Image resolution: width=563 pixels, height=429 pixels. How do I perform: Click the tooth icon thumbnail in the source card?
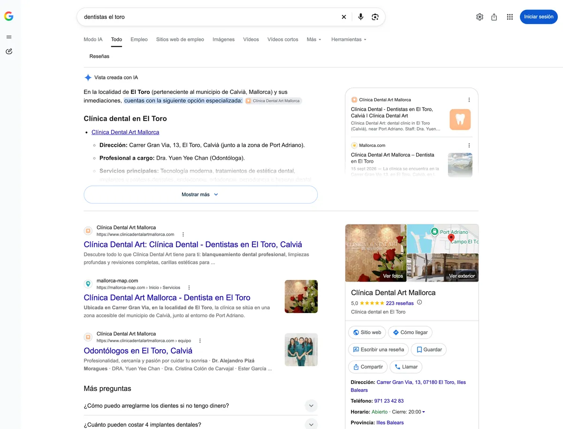[460, 120]
